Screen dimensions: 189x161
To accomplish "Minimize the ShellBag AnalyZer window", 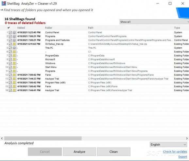I will [158, 4].
